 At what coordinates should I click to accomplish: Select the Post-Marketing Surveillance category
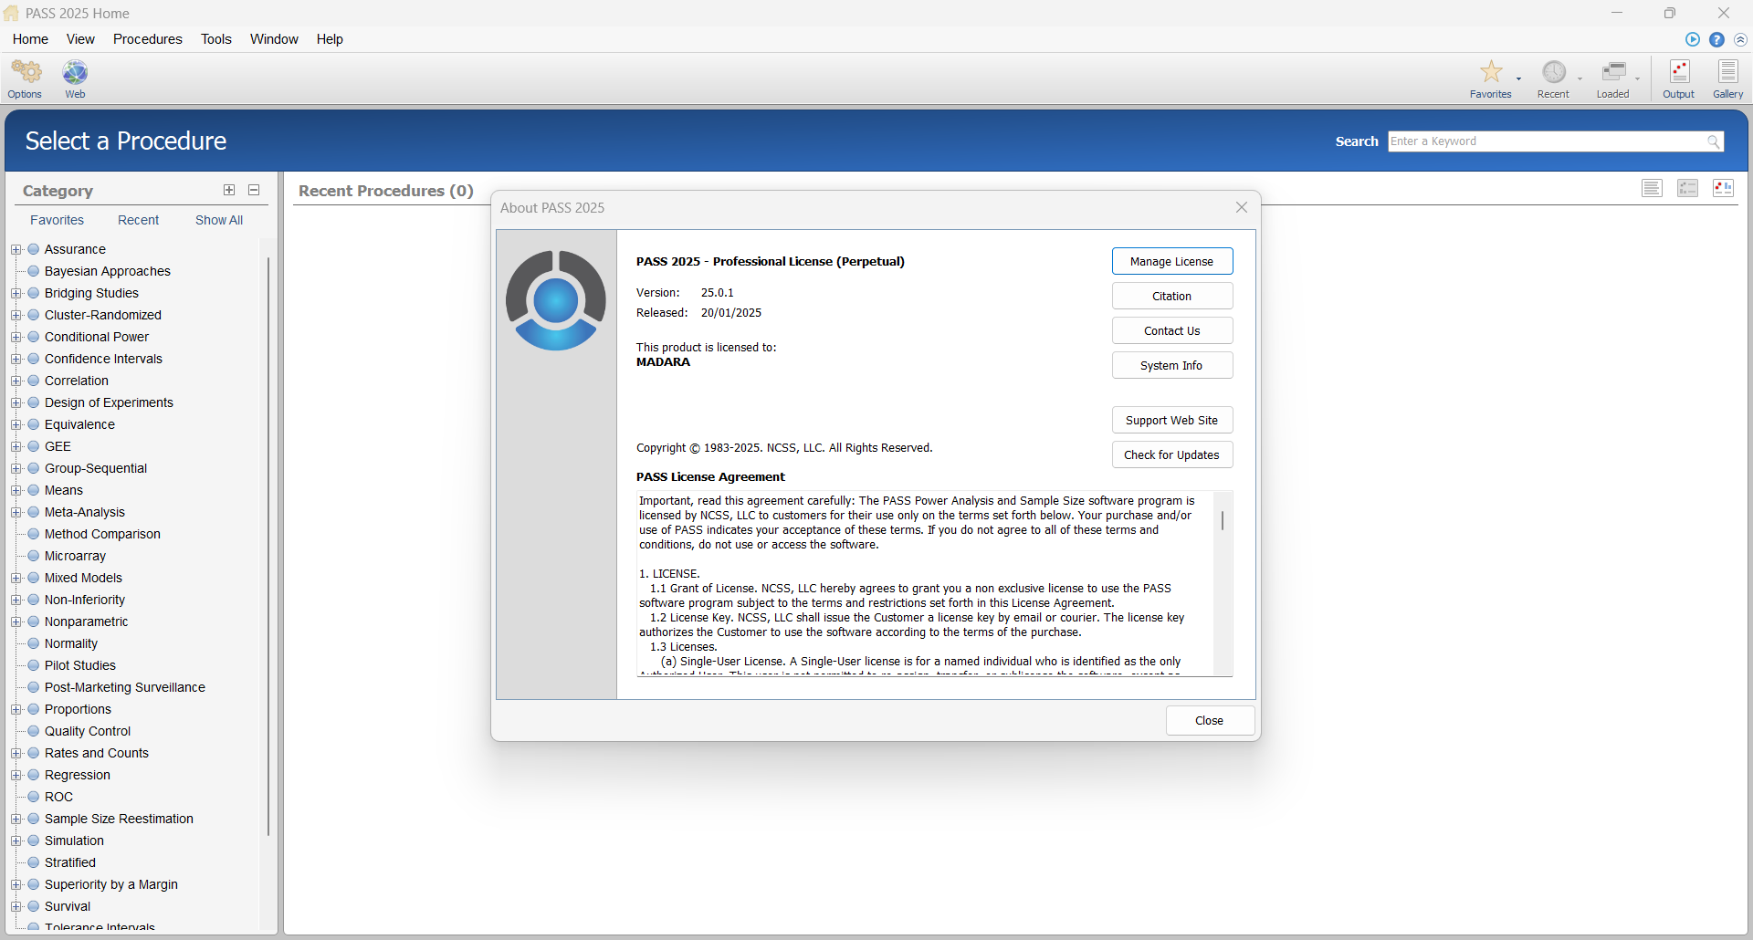125,687
